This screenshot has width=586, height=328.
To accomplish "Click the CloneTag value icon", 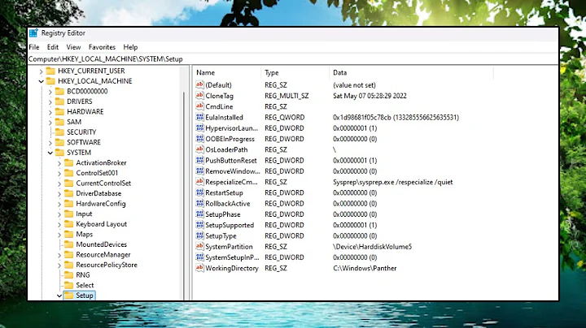I will (199, 96).
